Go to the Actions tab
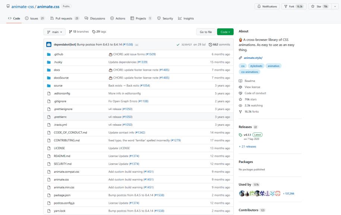The height and width of the screenshot is (215, 341). point(118,19)
